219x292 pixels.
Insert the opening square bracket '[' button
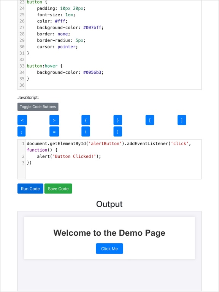[150, 120]
